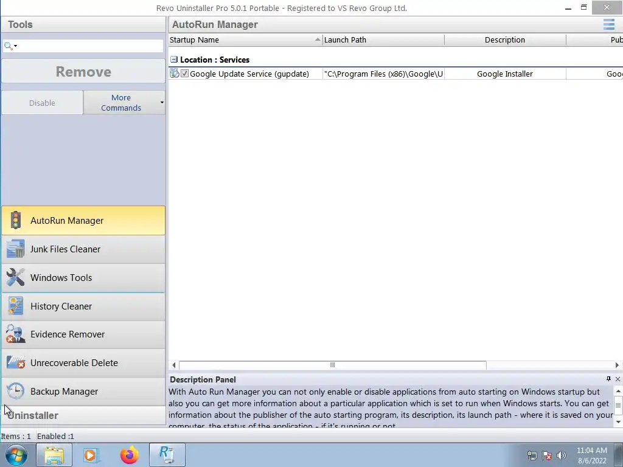The width and height of the screenshot is (623, 467).
Task: Select Google Update Service (gupdate) row
Action: coord(395,74)
